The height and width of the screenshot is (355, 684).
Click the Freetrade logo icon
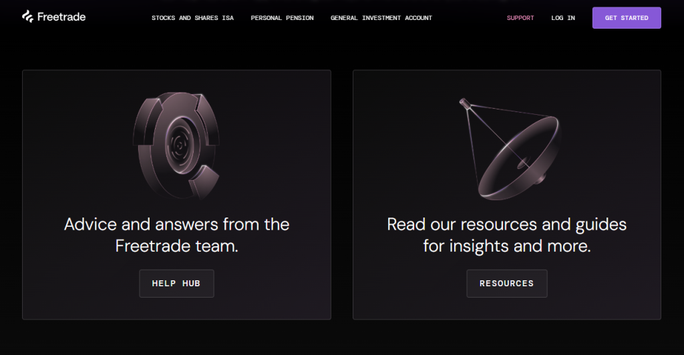point(28,17)
